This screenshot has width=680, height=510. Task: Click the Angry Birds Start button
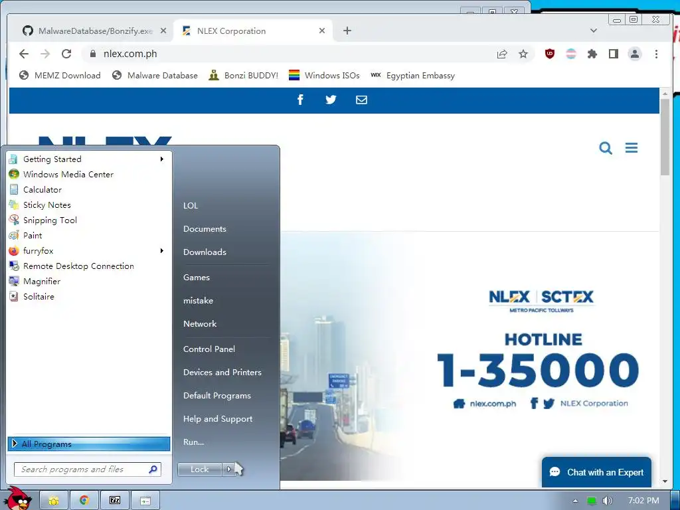18,499
